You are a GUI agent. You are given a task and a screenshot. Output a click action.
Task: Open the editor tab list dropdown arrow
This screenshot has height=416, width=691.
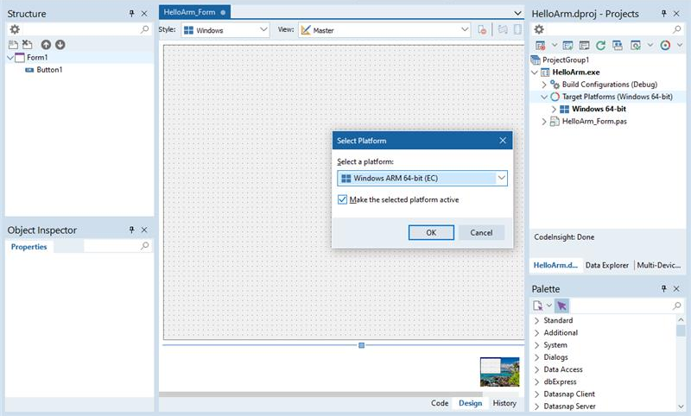tap(517, 13)
